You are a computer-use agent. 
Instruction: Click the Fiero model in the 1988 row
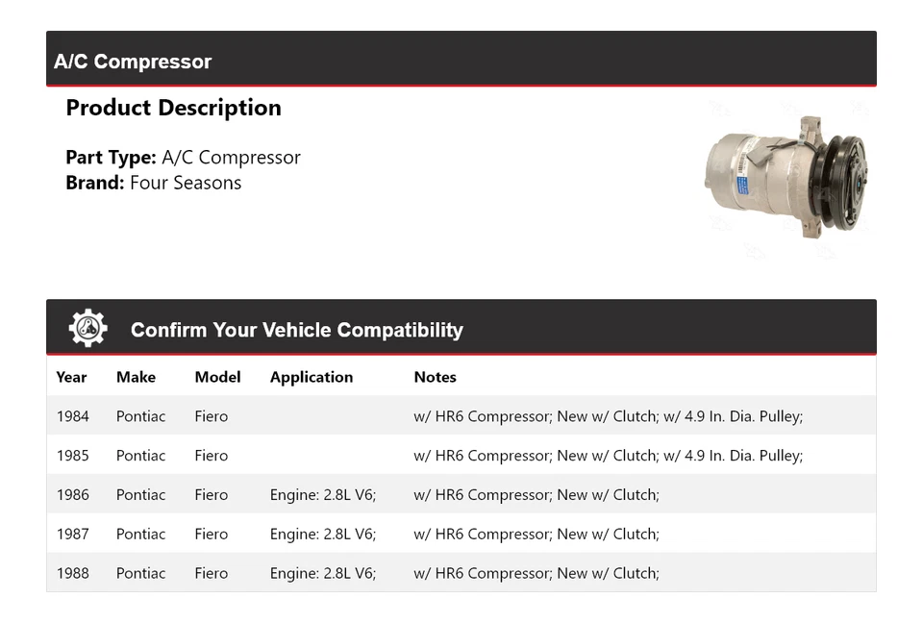click(211, 574)
